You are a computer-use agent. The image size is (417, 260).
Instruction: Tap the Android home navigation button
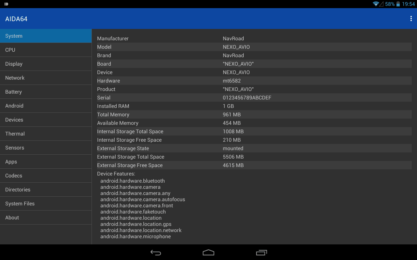(208, 253)
